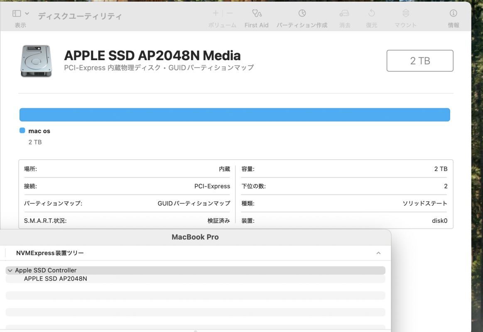Image resolution: width=483 pixels, height=332 pixels.
Task: Collapse the NVMExpress device tree section chevron
Action: pos(379,253)
